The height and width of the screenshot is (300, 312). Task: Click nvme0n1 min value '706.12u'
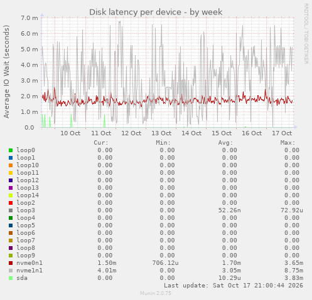[x=165, y=263]
